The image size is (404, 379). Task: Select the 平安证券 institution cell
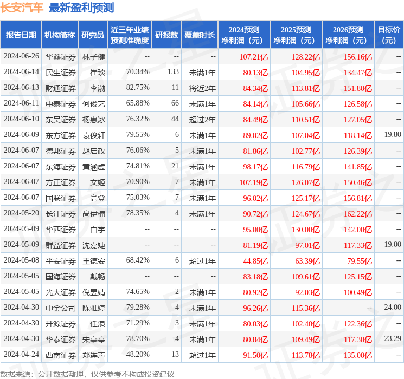61,261
